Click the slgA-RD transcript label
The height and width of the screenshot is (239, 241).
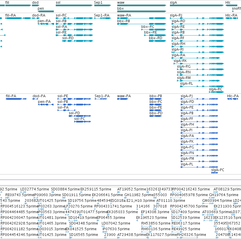(178, 21)
